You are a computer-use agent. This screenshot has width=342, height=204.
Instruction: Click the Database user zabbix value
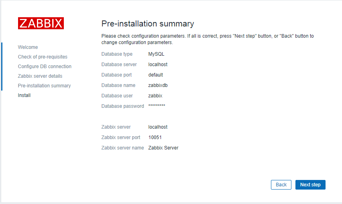[x=155, y=96]
